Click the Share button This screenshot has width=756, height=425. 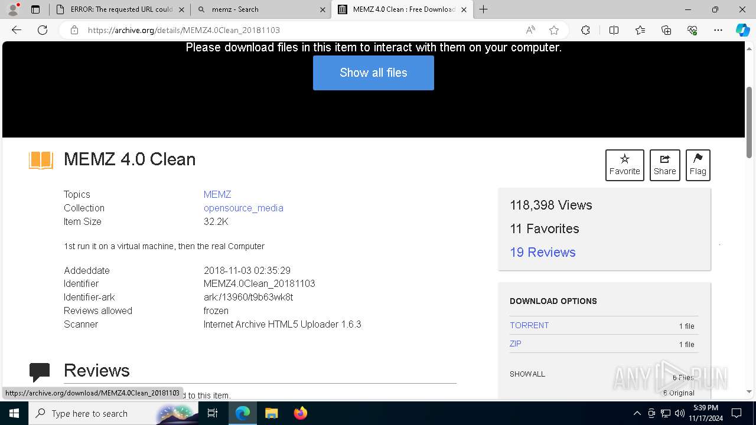(x=664, y=165)
